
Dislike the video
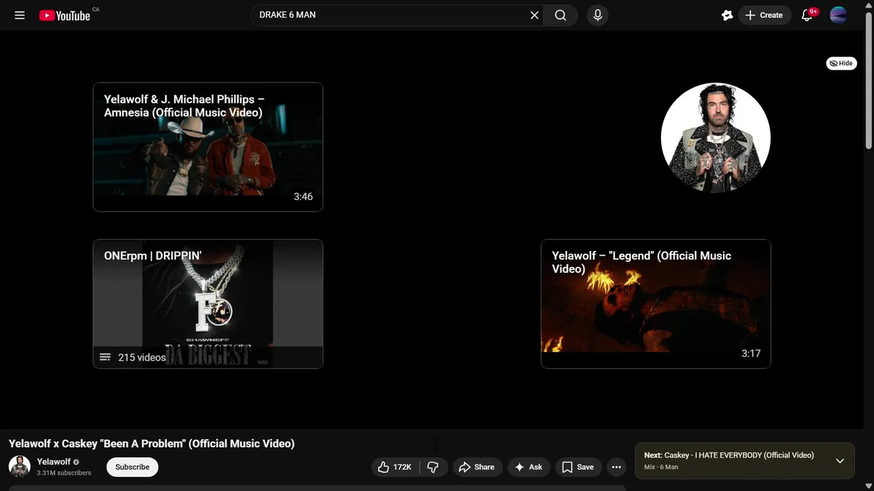433,467
